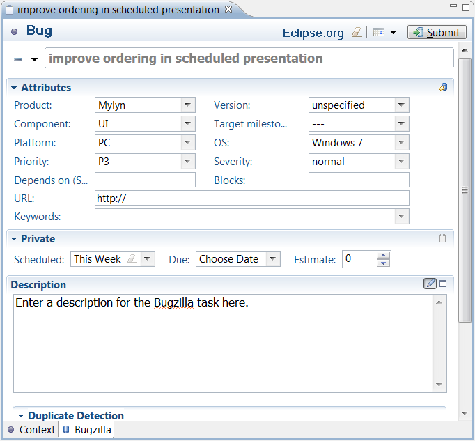The width and height of the screenshot is (475, 441).
Task: Open the Scheduled dropdown showing This Week
Action: (148, 259)
